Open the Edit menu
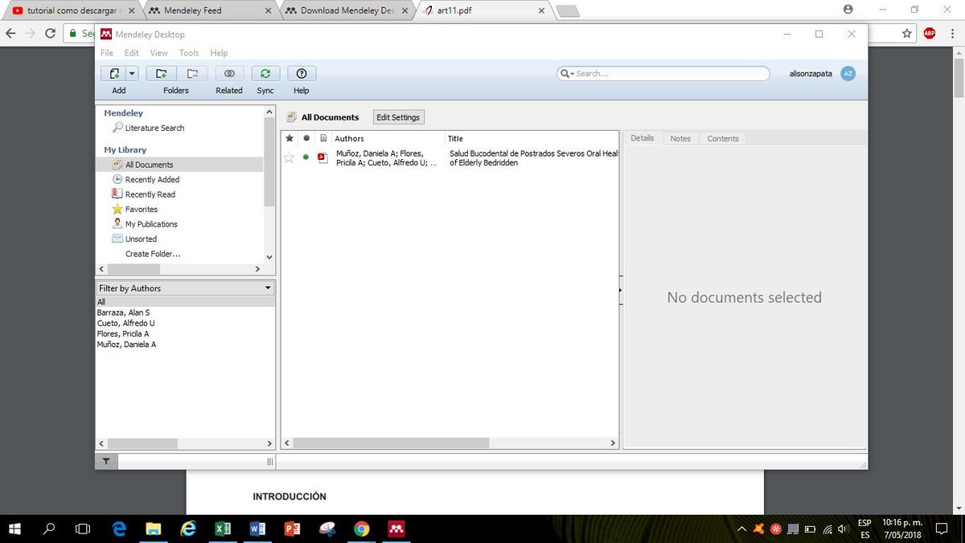This screenshot has width=965, height=543. [x=132, y=53]
